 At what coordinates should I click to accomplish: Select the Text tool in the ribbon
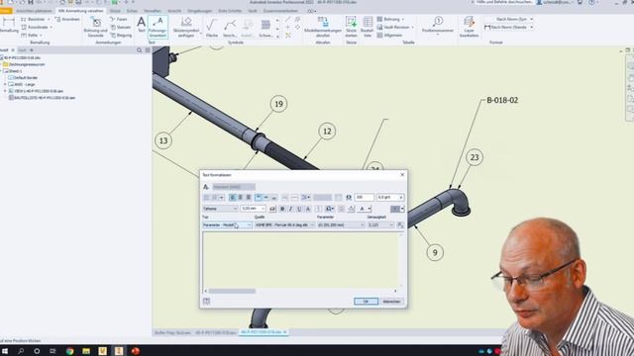coord(141,25)
